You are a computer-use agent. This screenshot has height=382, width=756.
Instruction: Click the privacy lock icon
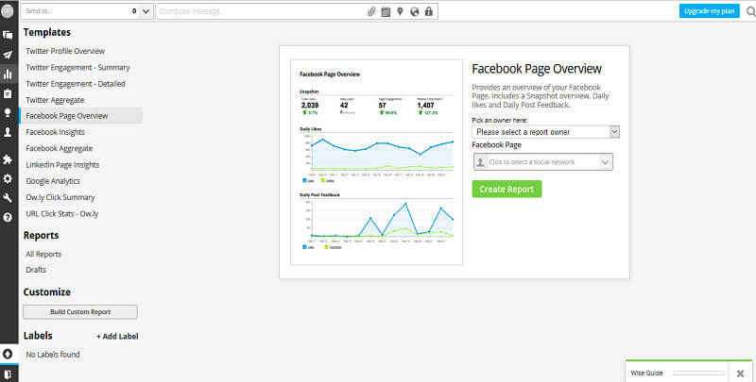pyautogui.click(x=429, y=11)
